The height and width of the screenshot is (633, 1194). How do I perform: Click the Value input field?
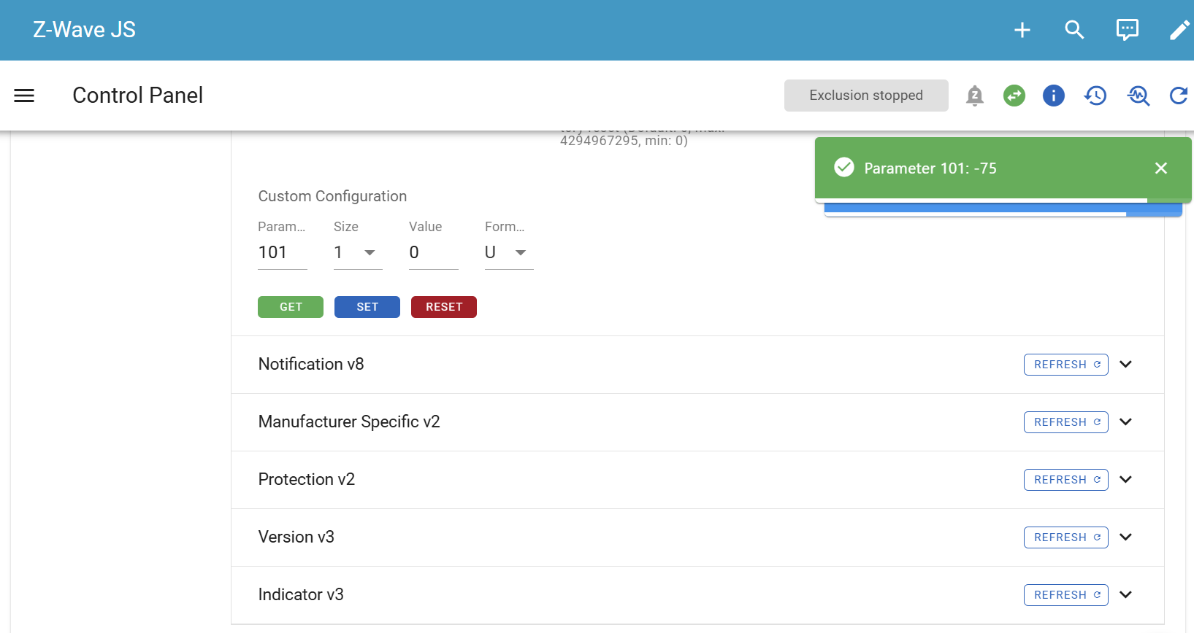tap(432, 252)
